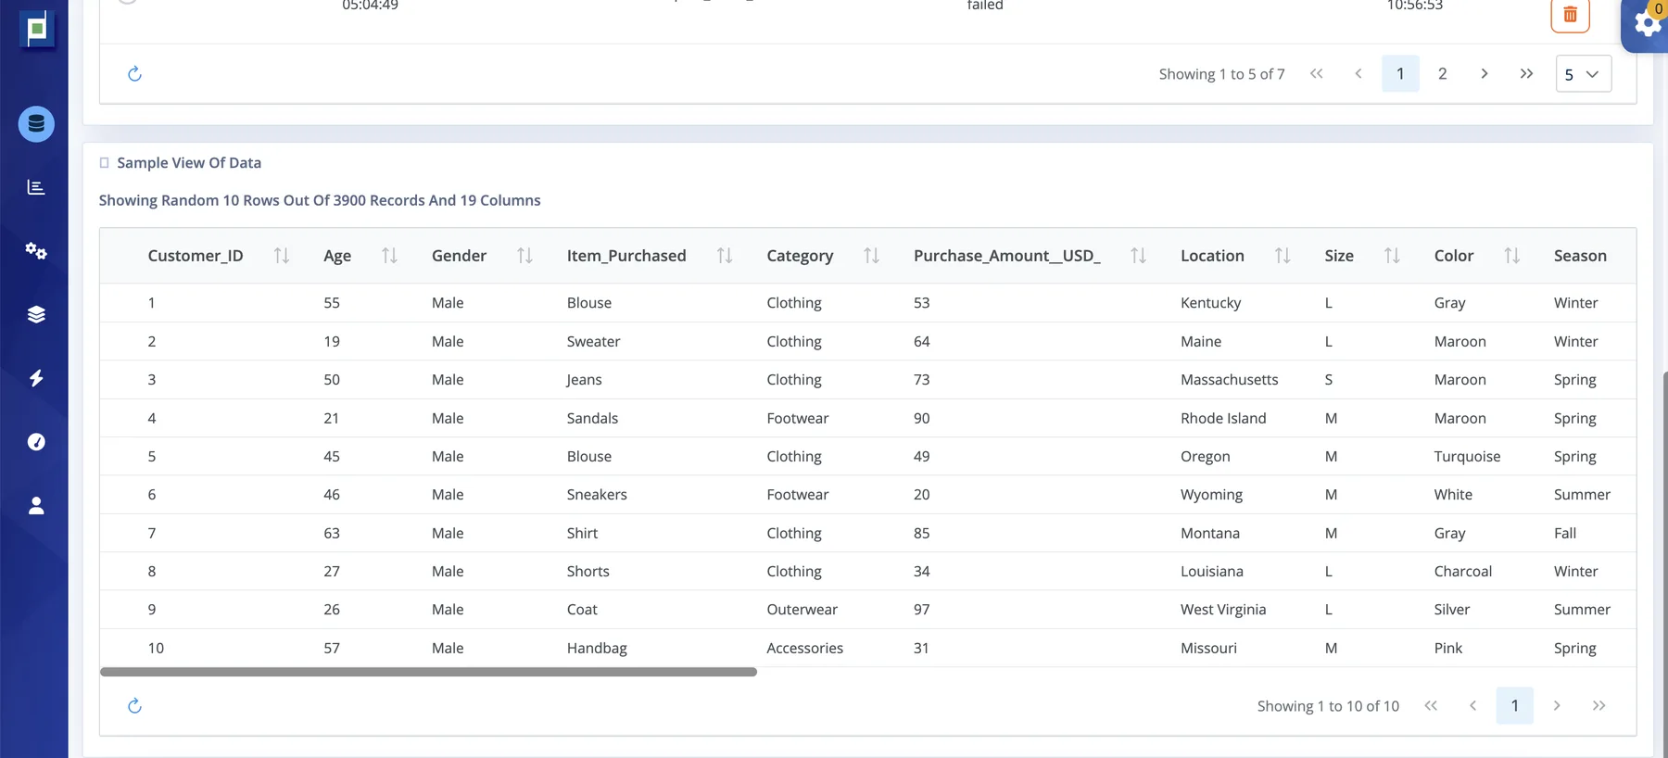The height and width of the screenshot is (758, 1668).
Task: Select page 1 in sample data pagination
Action: click(x=1514, y=706)
